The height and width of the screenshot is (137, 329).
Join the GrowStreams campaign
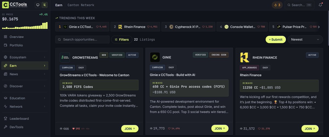(x=130, y=129)
